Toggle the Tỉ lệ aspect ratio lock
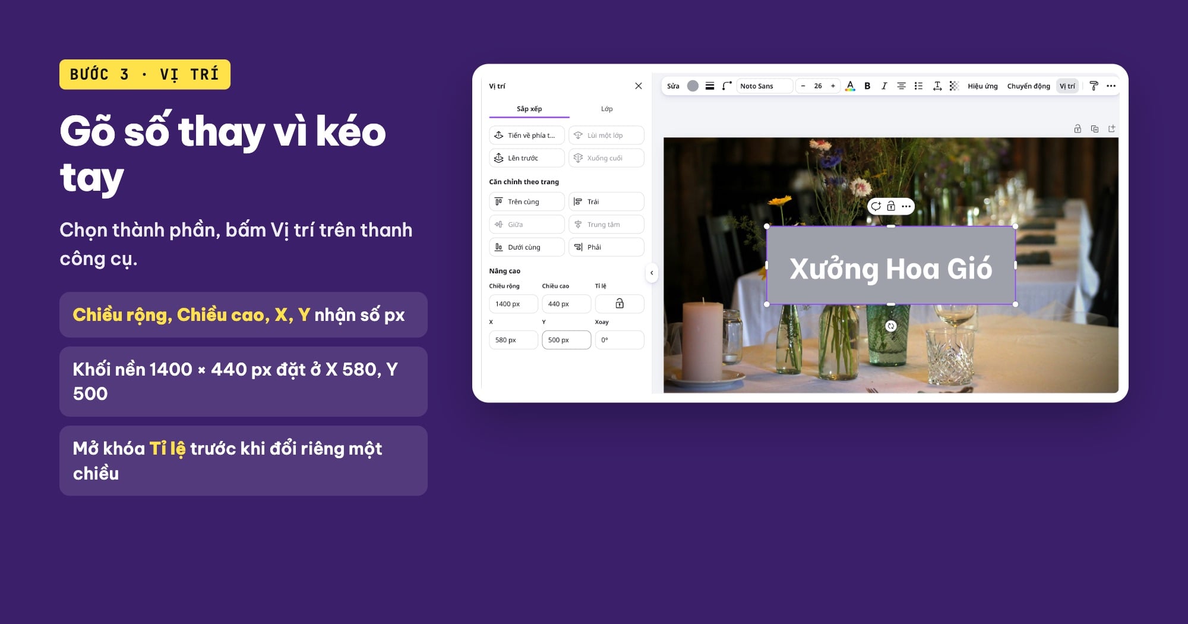 (620, 304)
